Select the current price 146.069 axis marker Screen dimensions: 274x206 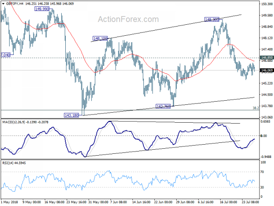[x=267, y=70]
